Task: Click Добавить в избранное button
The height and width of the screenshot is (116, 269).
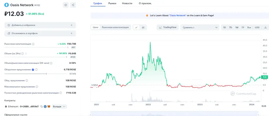Action: 40,25
